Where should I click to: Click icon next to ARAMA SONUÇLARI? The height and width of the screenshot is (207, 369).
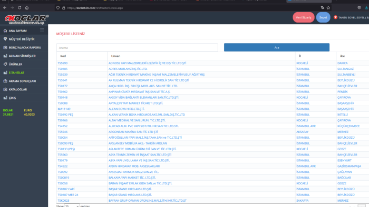coord(5,81)
